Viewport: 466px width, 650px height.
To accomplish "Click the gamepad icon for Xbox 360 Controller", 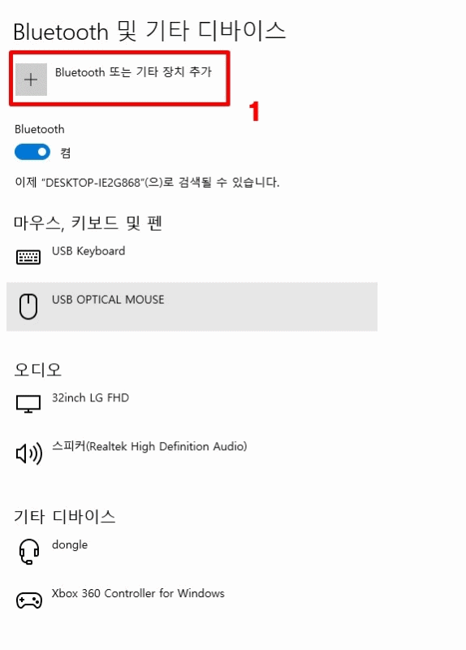I will [29, 600].
